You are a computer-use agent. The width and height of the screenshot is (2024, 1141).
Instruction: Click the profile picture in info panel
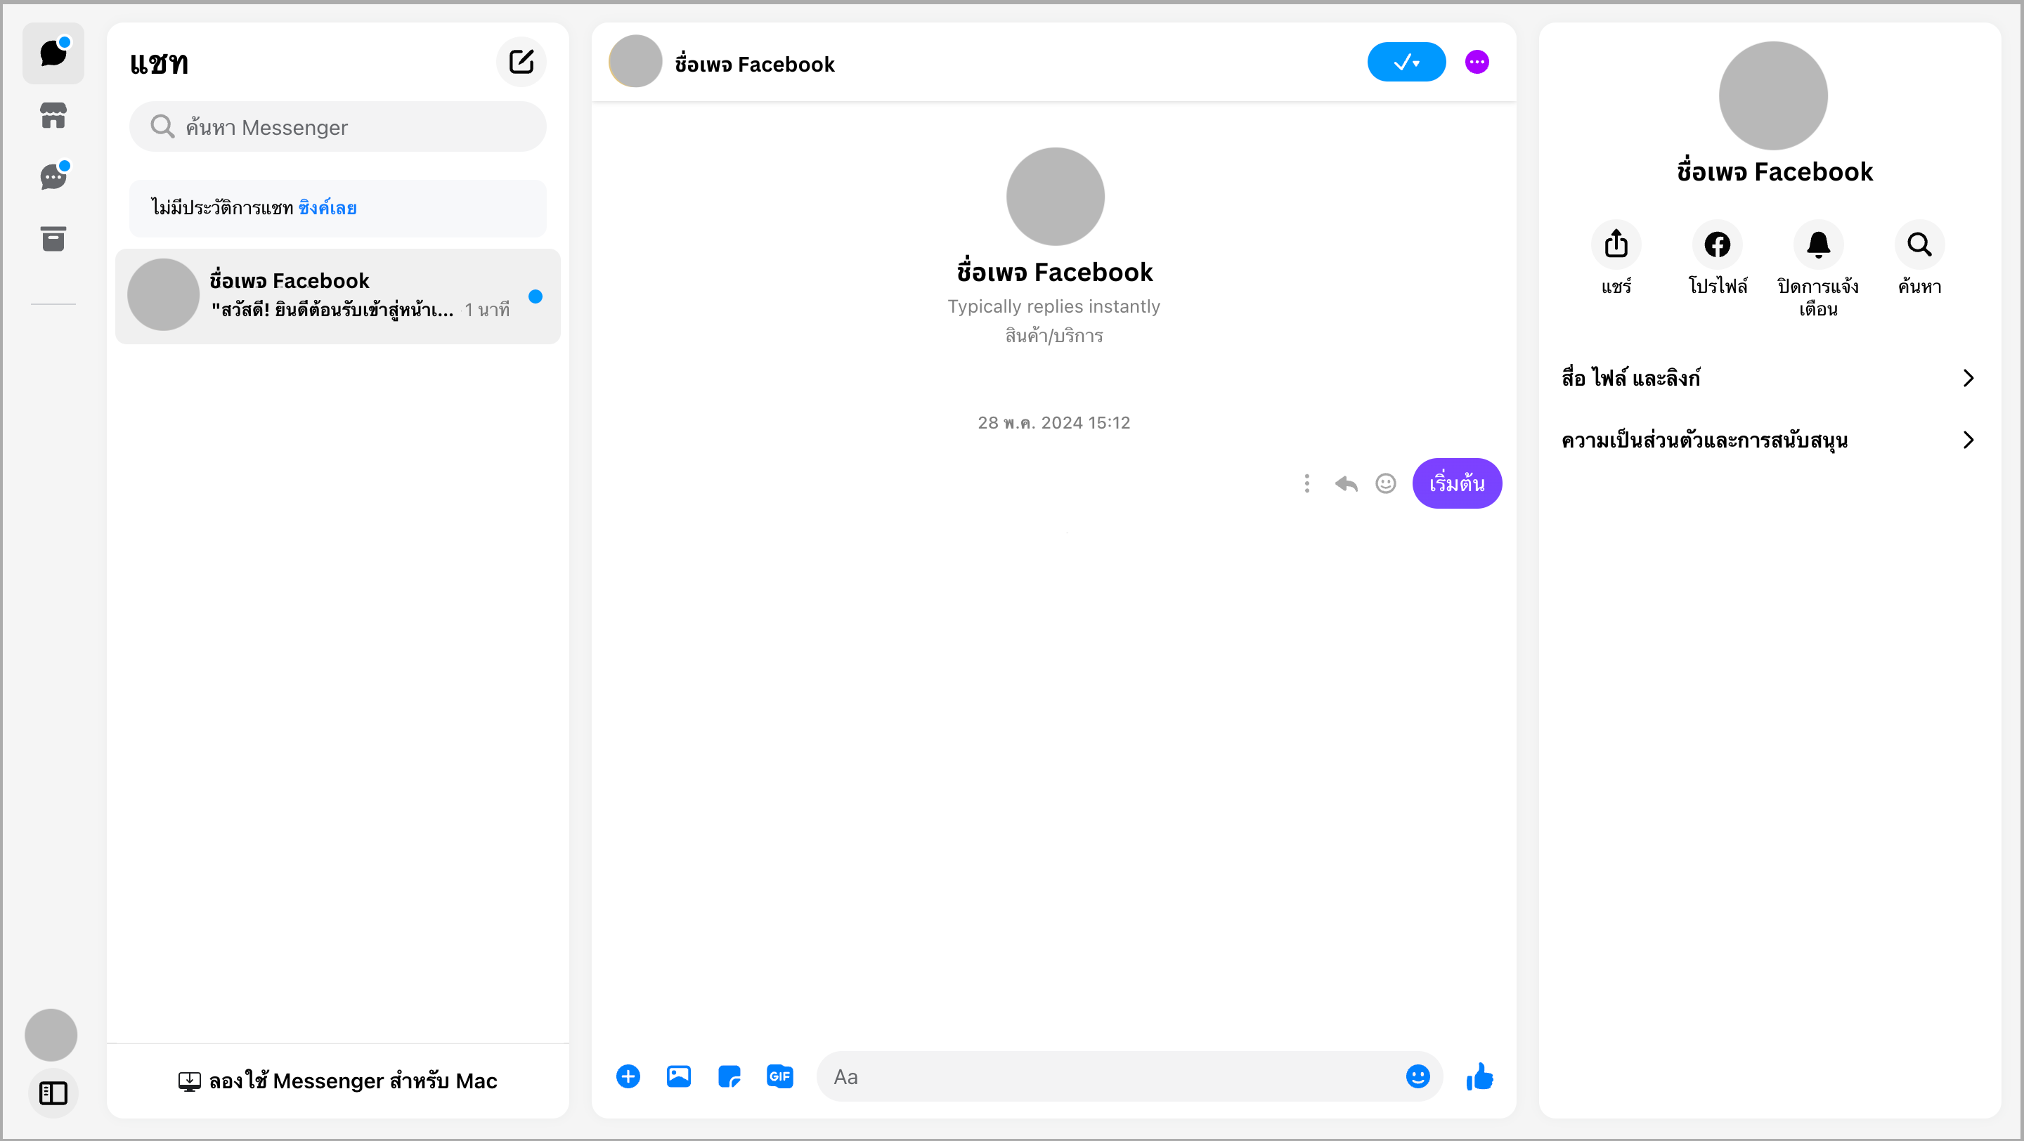click(x=1772, y=95)
